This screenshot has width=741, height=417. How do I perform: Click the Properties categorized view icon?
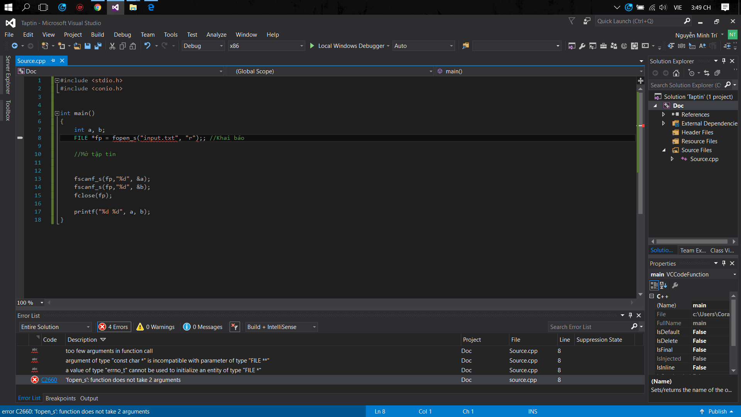click(x=654, y=285)
